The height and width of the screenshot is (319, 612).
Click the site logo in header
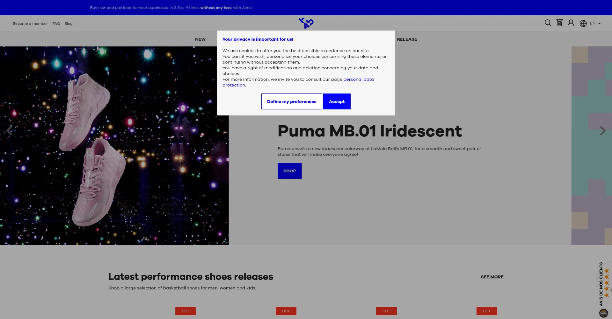point(306,23)
